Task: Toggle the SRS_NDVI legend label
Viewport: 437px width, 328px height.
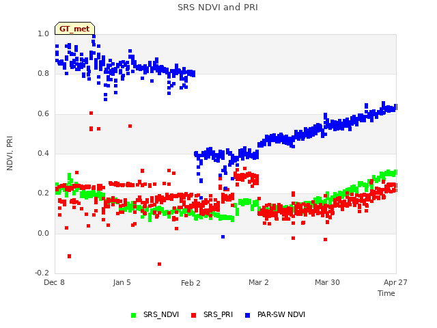Action: [x=161, y=314]
